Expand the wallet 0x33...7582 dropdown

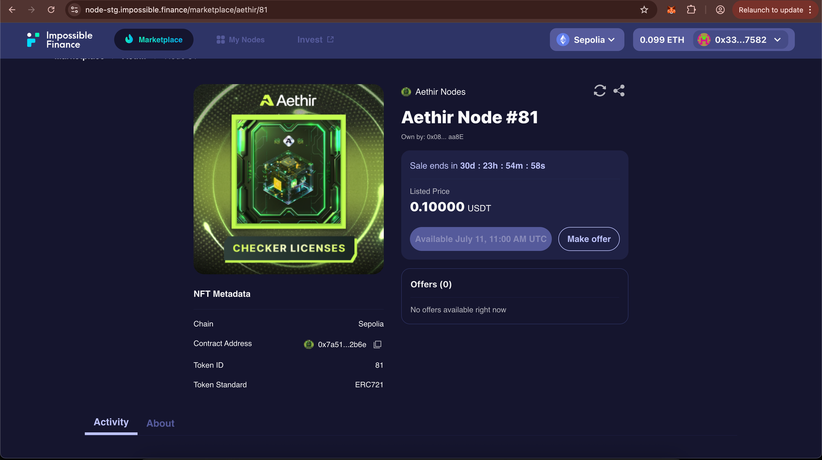click(740, 40)
